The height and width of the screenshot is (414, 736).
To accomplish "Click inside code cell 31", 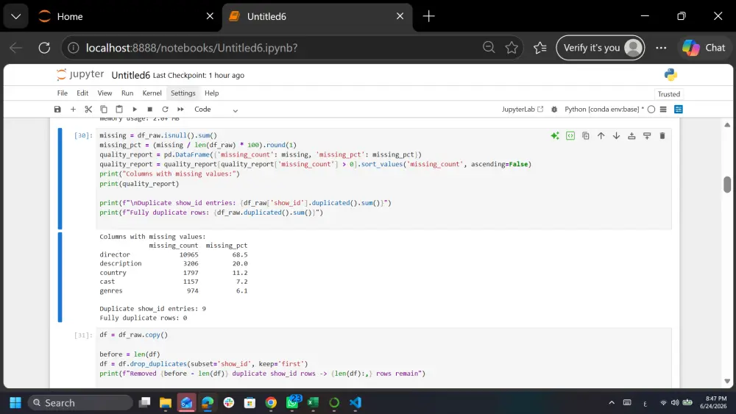I will 383,359.
